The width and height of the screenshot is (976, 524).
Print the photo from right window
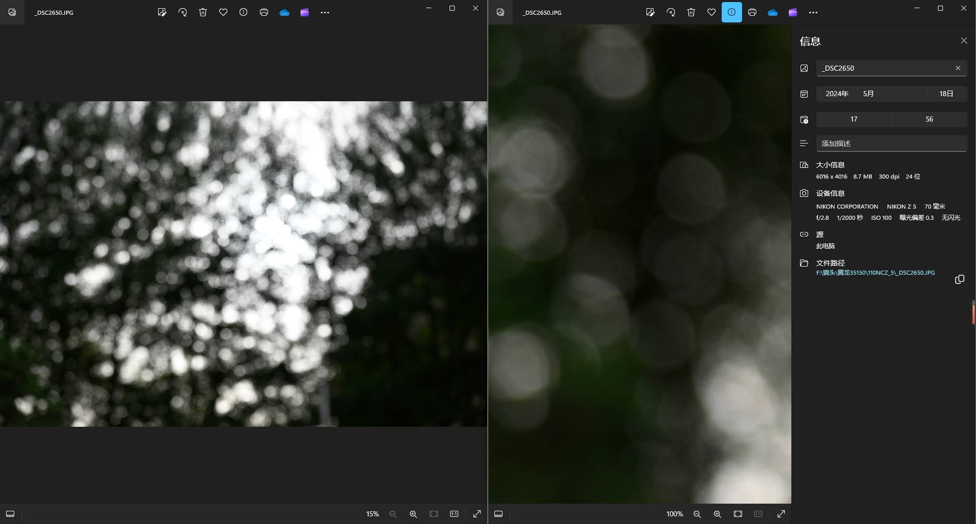(x=752, y=12)
